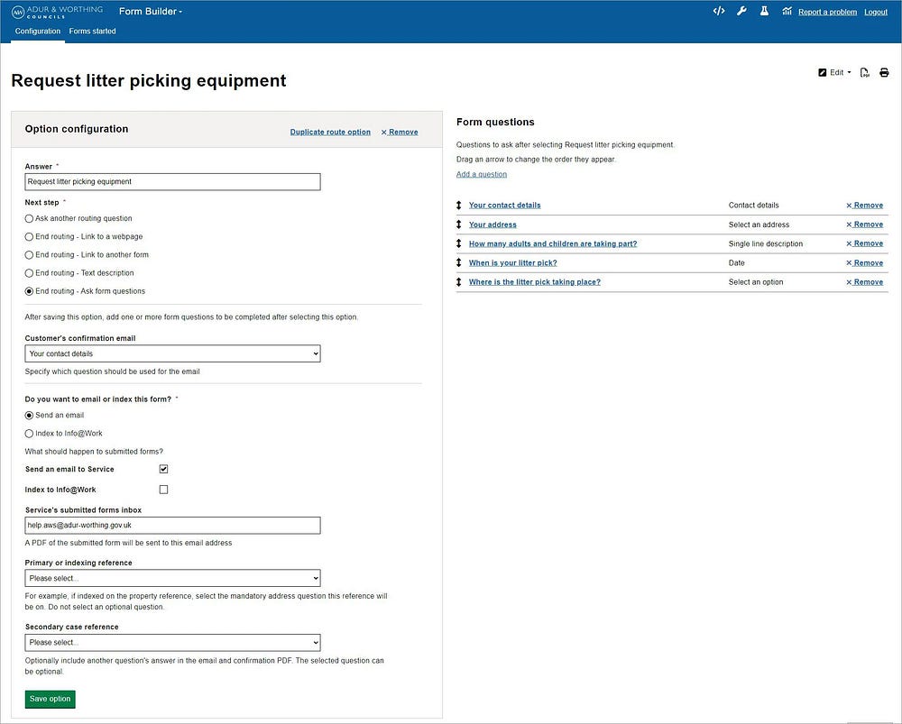Image resolution: width=902 pixels, height=724 pixels.
Task: Choose End routing - Link to a webpage
Action: pyautogui.click(x=28, y=236)
